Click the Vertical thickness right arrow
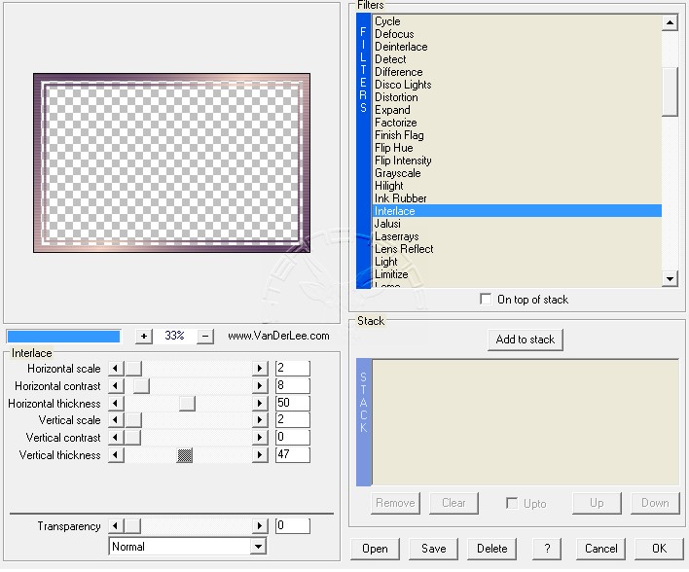 260,455
